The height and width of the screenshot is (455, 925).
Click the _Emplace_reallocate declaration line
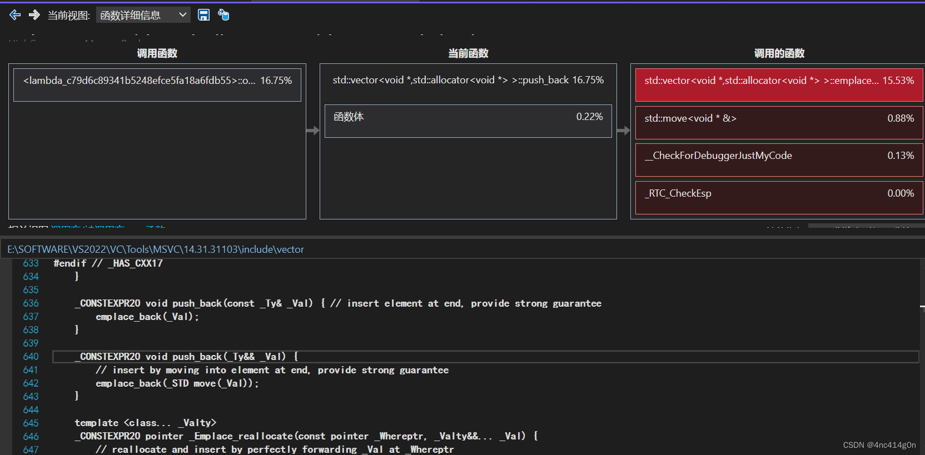pyautogui.click(x=306, y=436)
